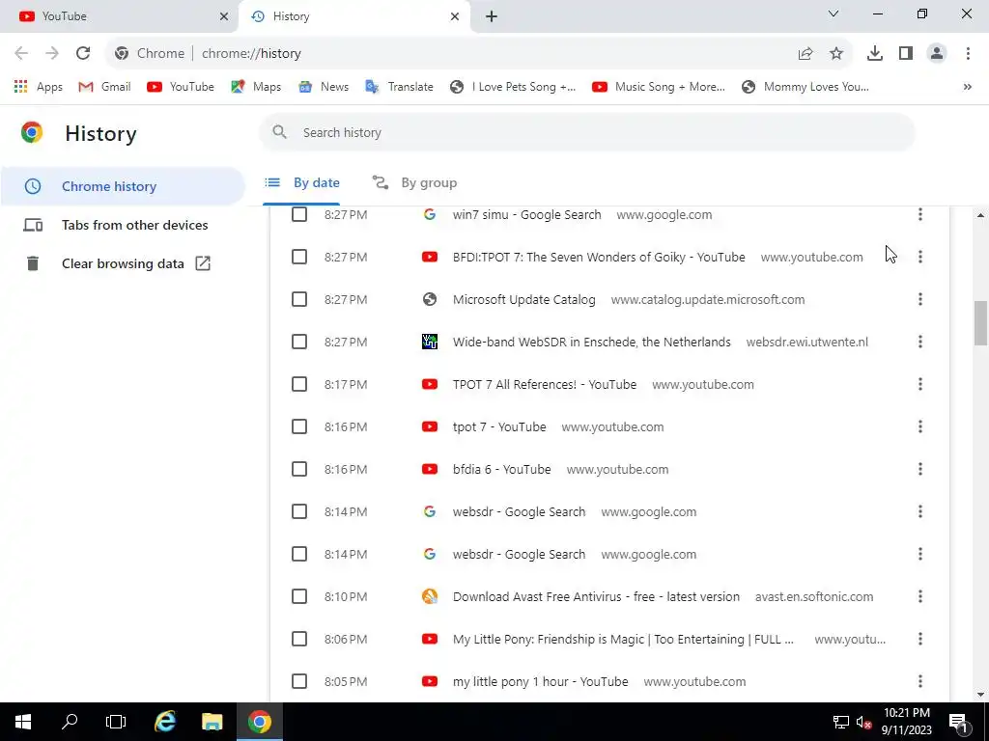989x741 pixels.
Task: Check the Download Avast Free Antivirus entry
Action: [x=299, y=596]
